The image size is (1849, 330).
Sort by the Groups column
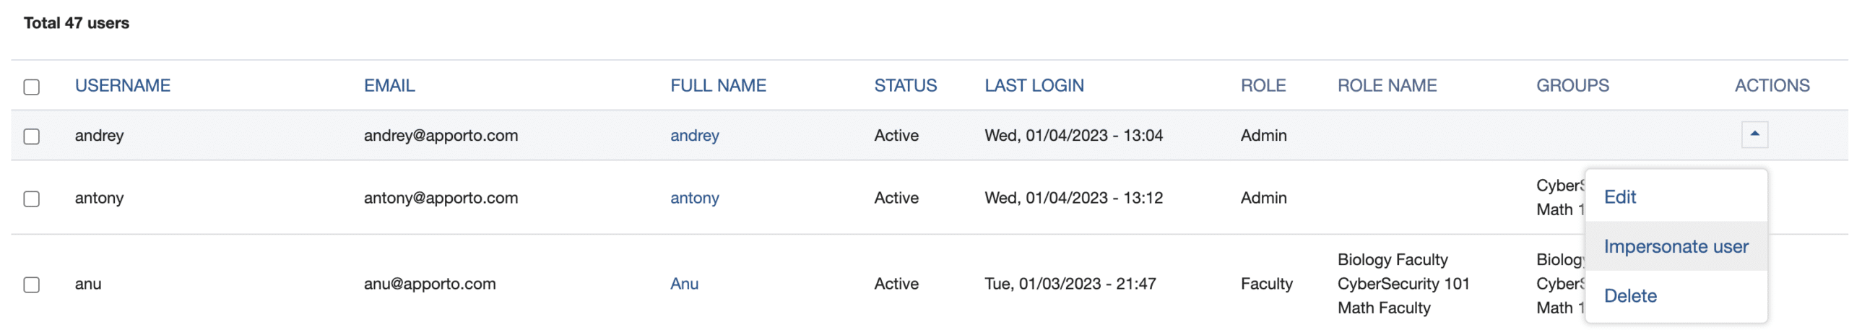tap(1572, 86)
